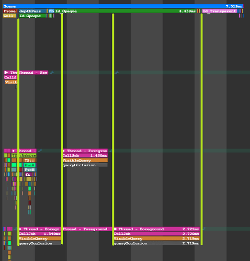Click the link icon beside the top Thread - For header
The height and width of the screenshot is (261, 250).
tap(52, 72)
